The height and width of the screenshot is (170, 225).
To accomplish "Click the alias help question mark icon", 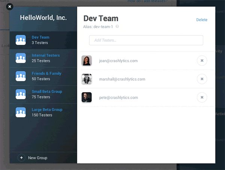I will coord(117,27).
